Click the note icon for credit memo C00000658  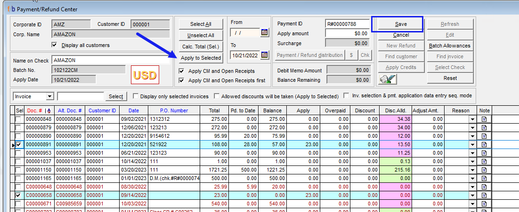coord(484,196)
